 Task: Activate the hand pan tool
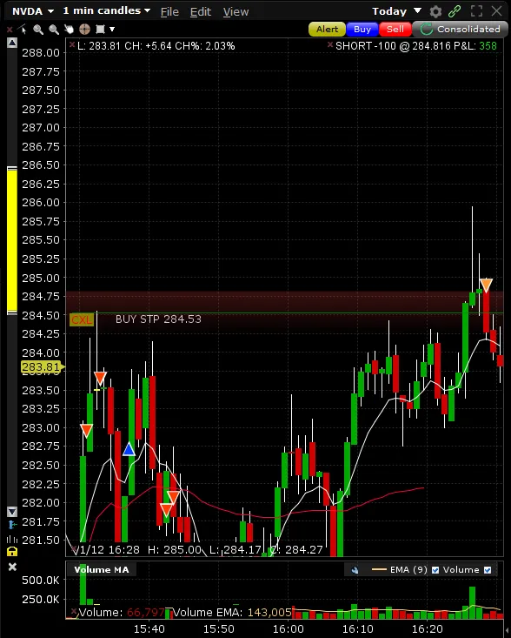pyautogui.click(x=69, y=30)
